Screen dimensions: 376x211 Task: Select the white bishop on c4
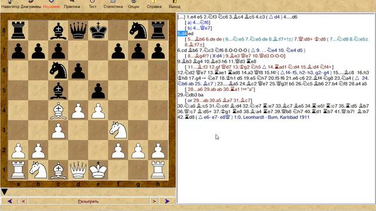tap(58, 110)
